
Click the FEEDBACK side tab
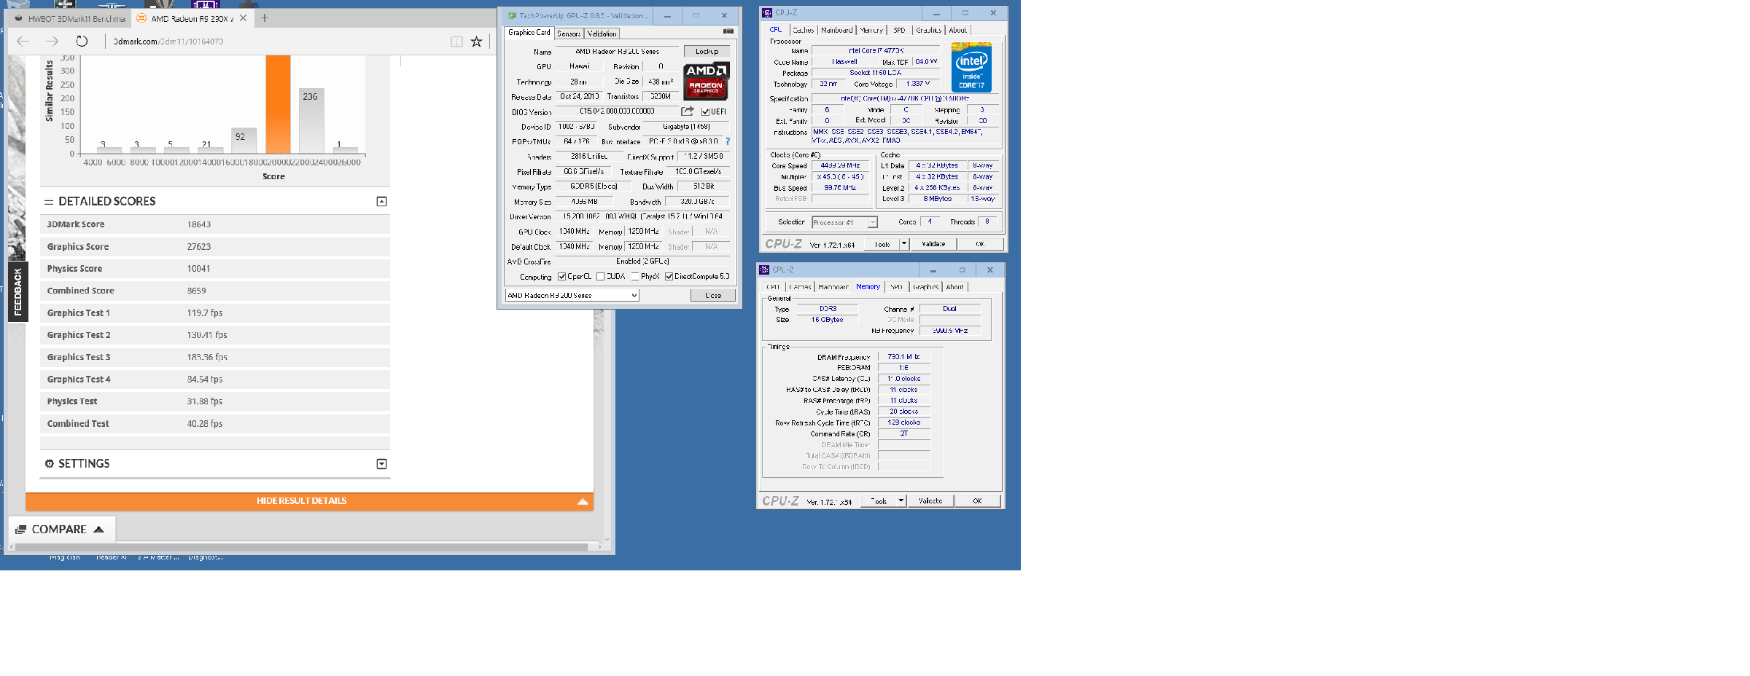coord(17,291)
